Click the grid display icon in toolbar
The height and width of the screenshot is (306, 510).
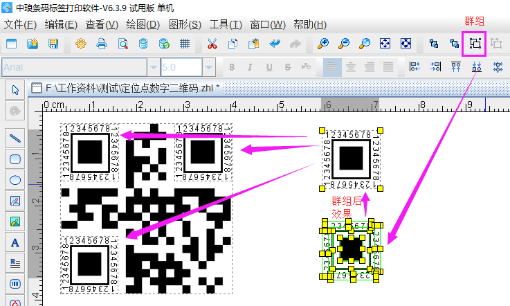185,44
